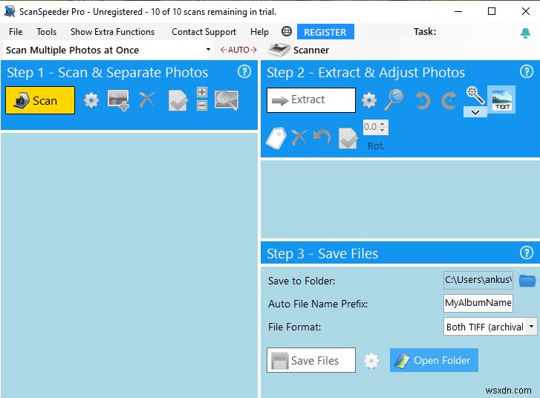This screenshot has width=540, height=398.
Task: Click the tag icon in Step 2
Action: 276,138
